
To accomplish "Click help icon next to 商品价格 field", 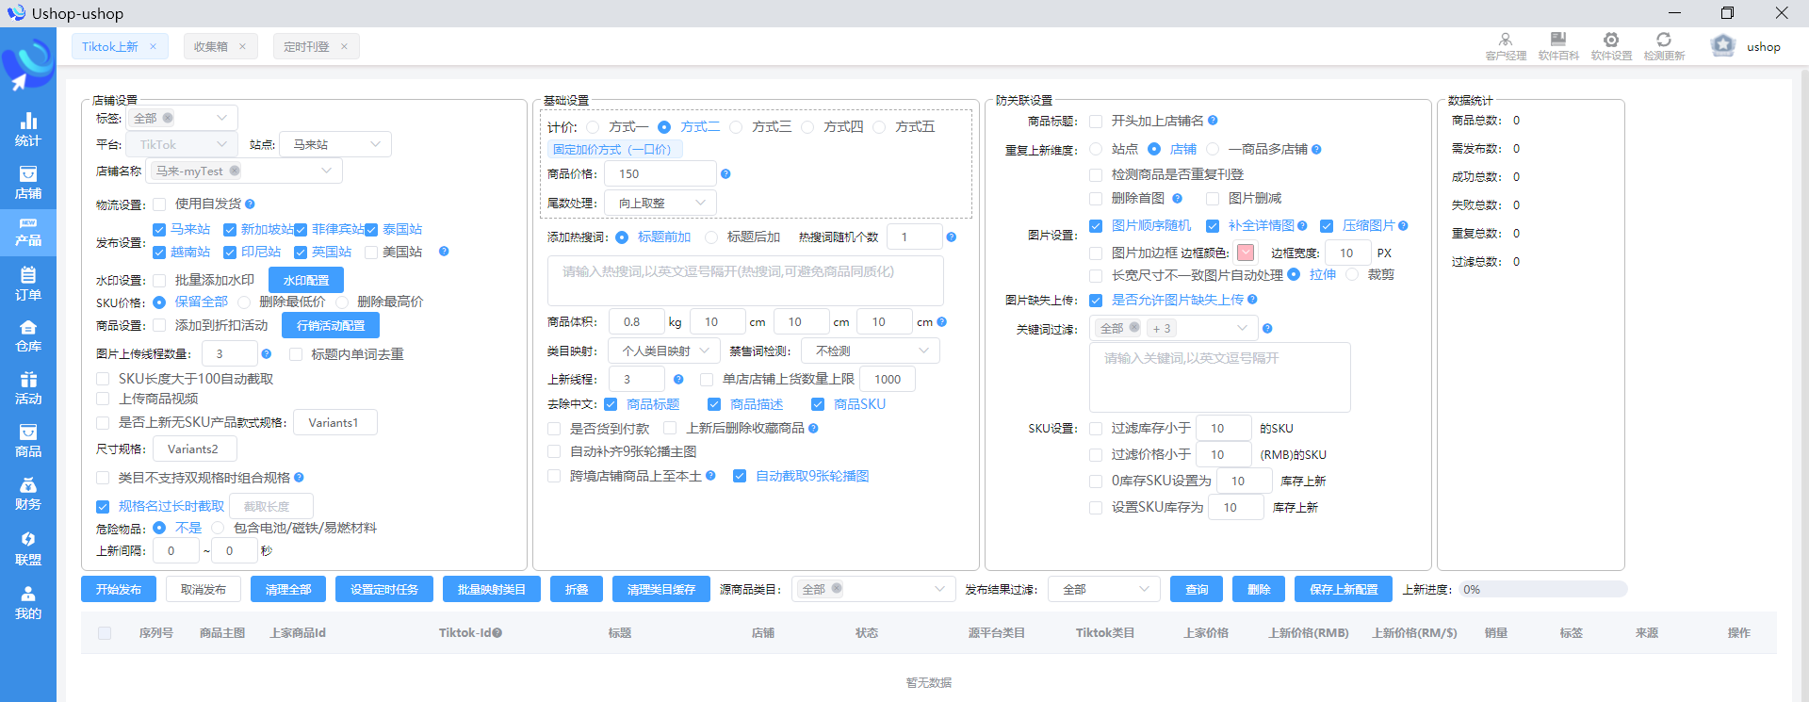I will (725, 173).
